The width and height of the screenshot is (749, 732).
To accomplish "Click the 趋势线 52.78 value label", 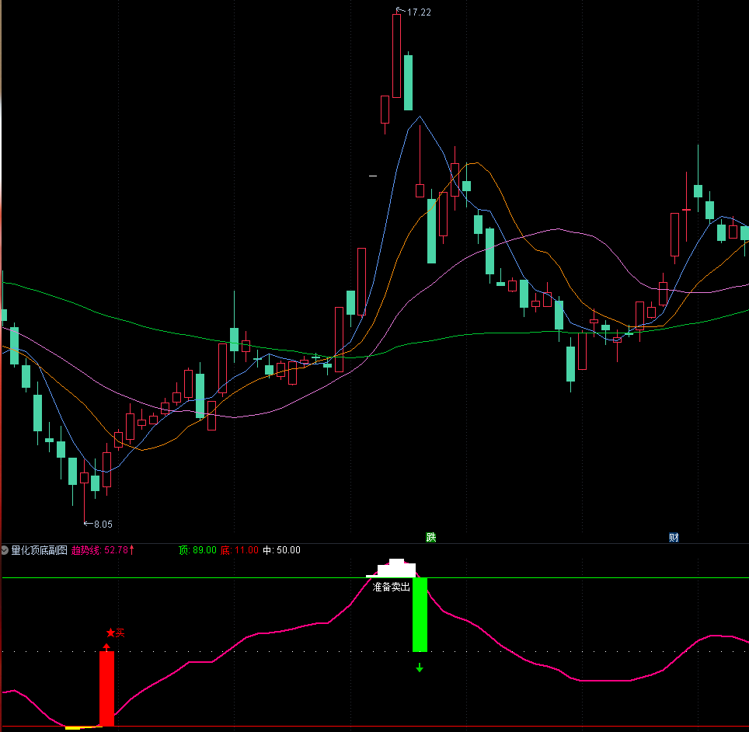I will [x=103, y=550].
